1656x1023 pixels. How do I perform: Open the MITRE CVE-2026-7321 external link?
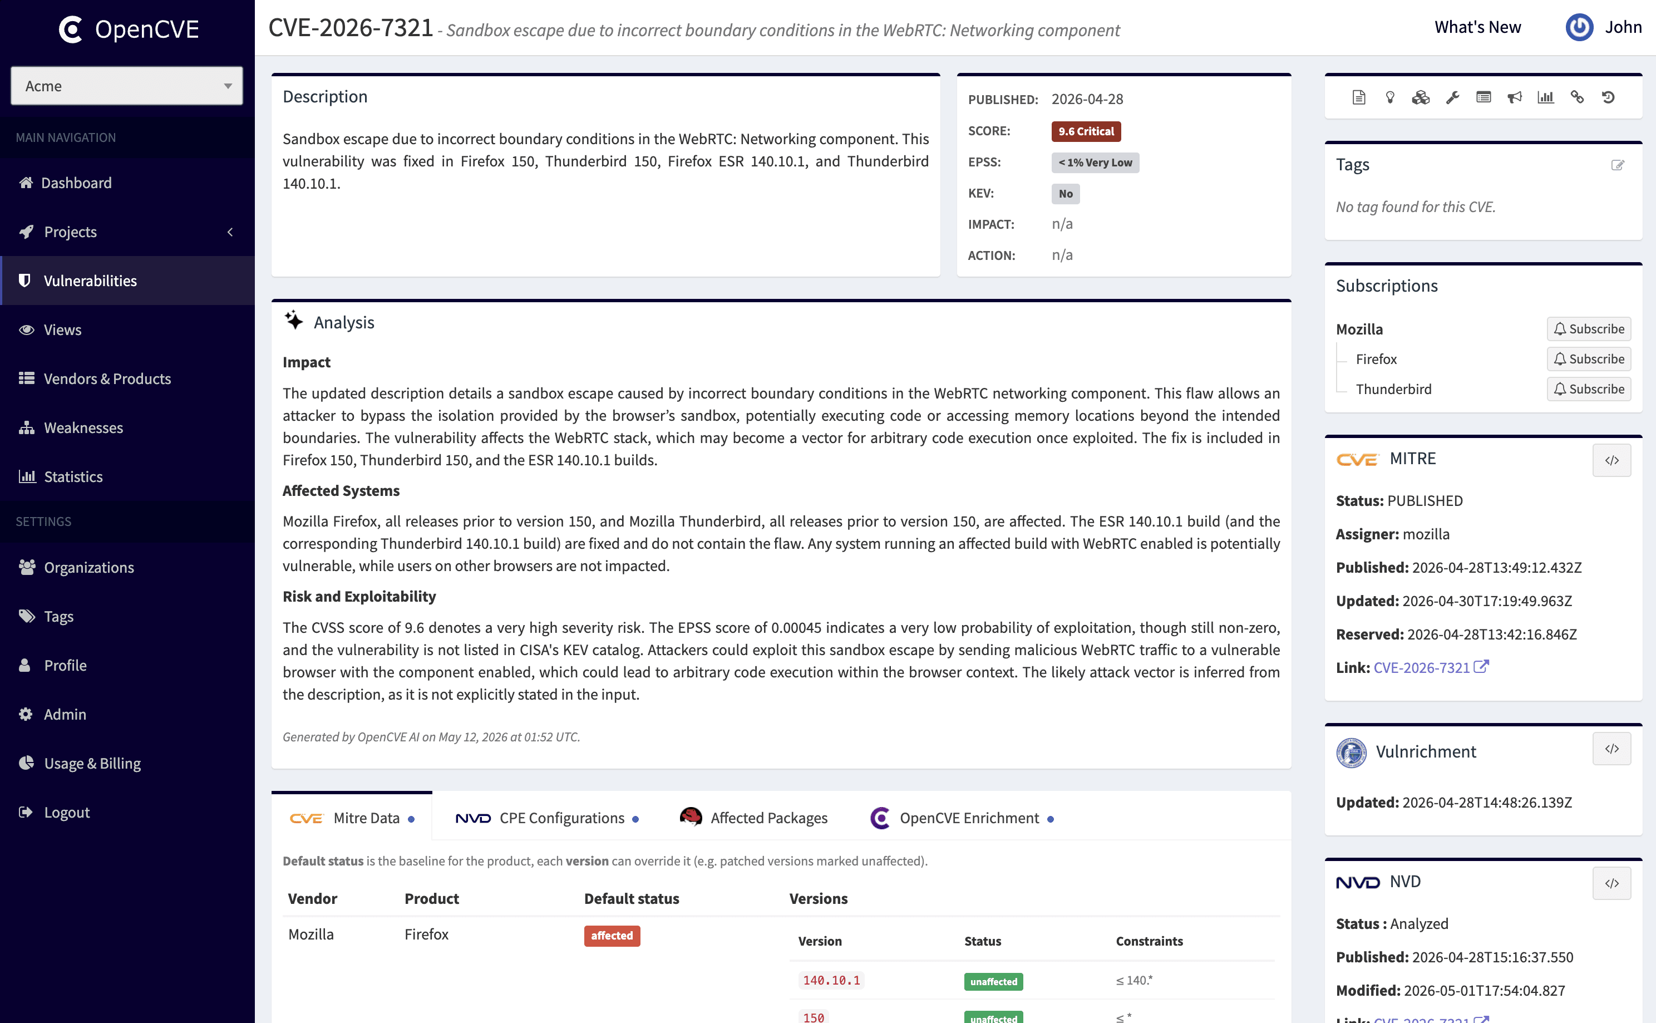click(x=1430, y=668)
